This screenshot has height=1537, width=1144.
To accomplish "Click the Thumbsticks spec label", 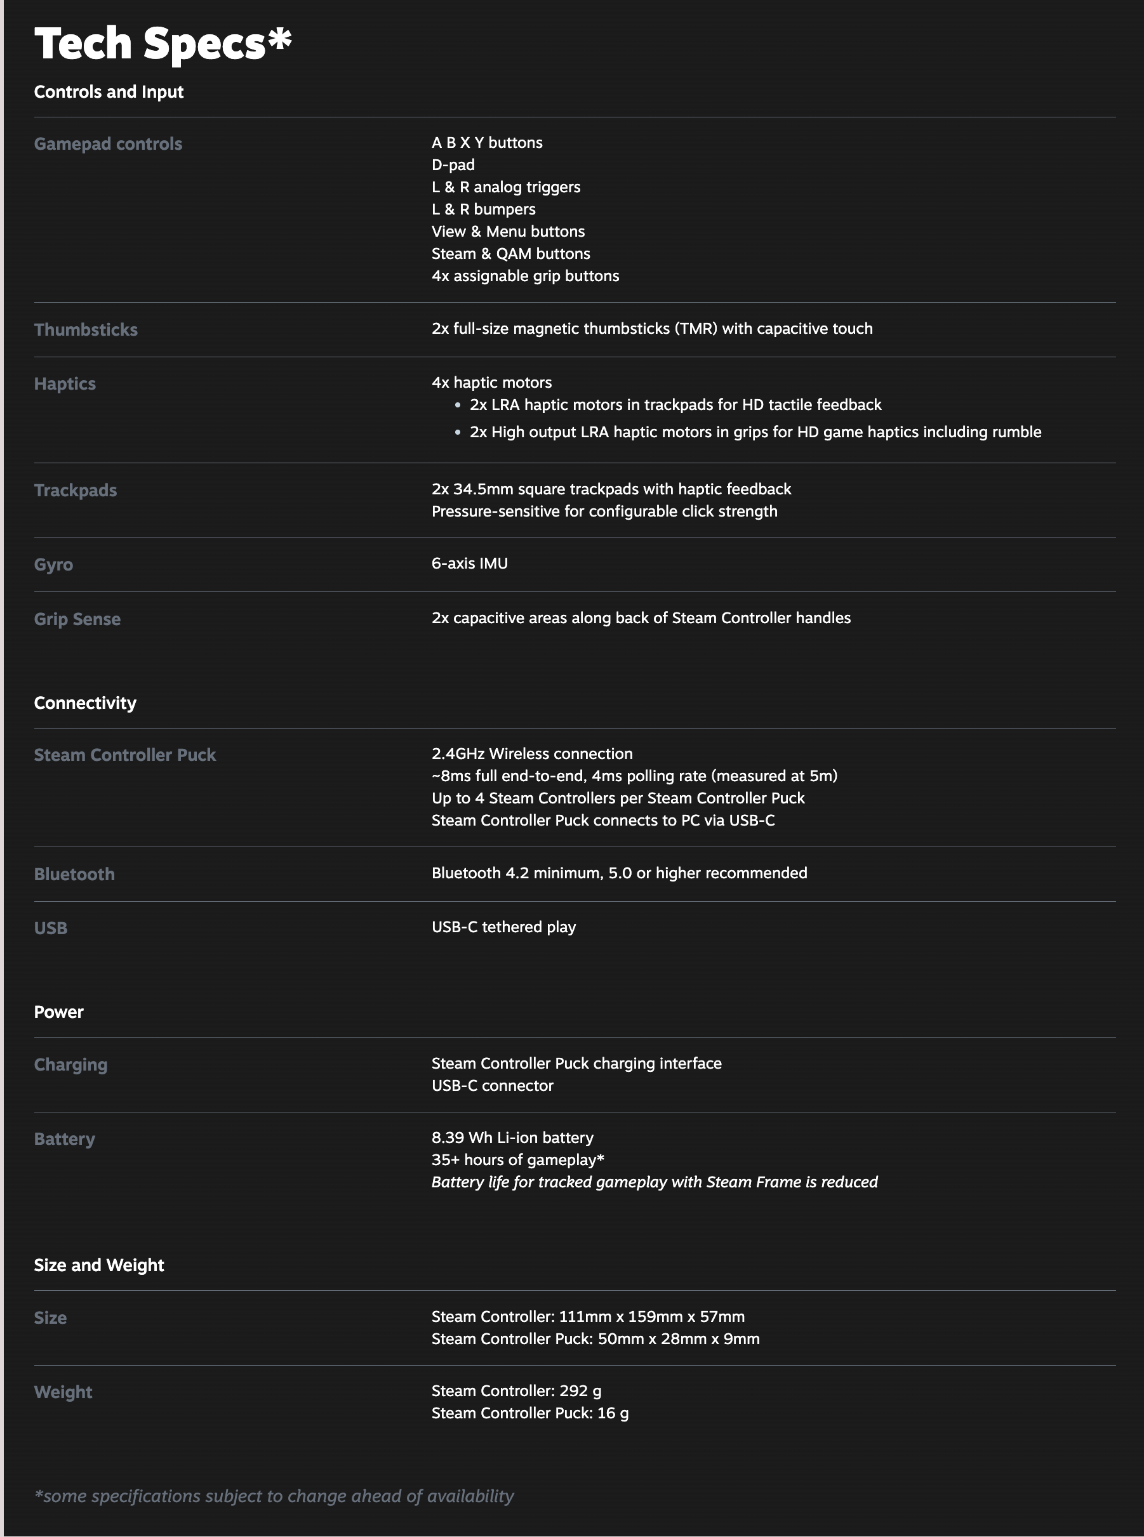I will click(86, 329).
